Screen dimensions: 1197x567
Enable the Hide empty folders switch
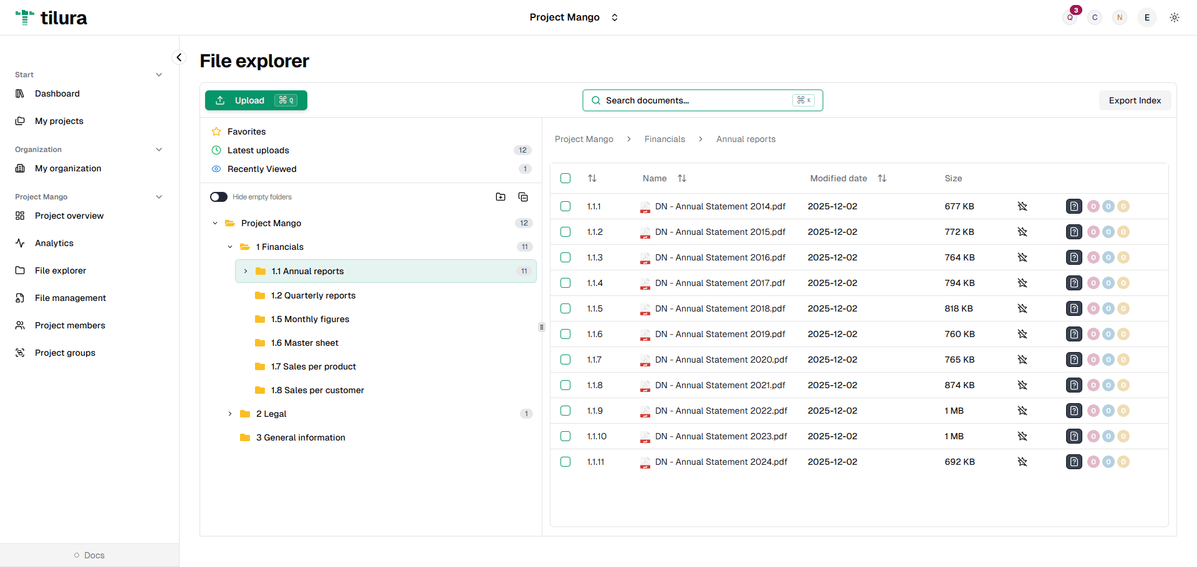pos(218,196)
